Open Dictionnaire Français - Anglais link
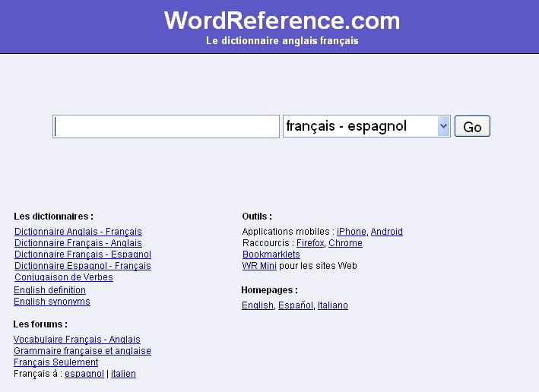539x392 pixels. tap(78, 243)
